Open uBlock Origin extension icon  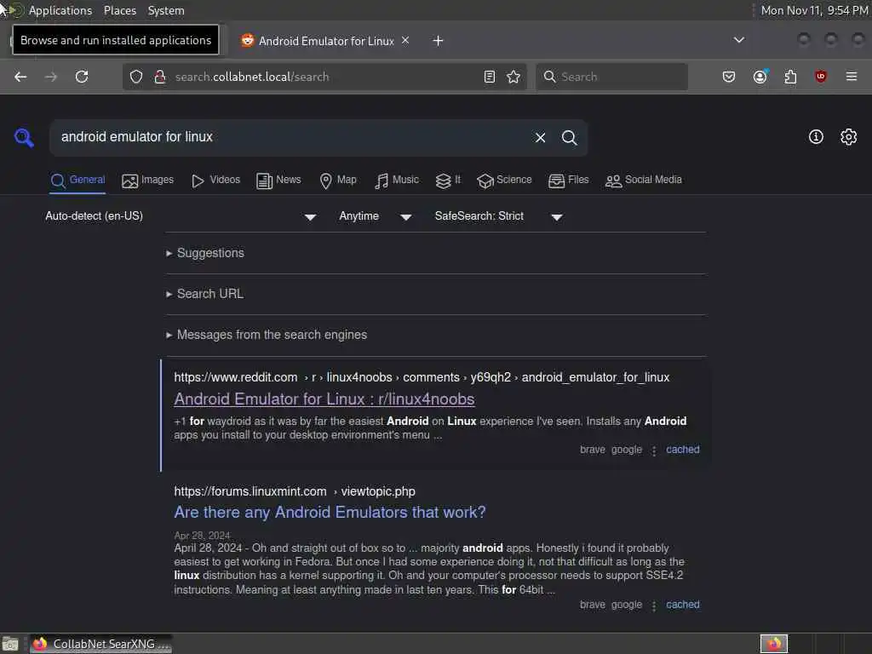(820, 77)
